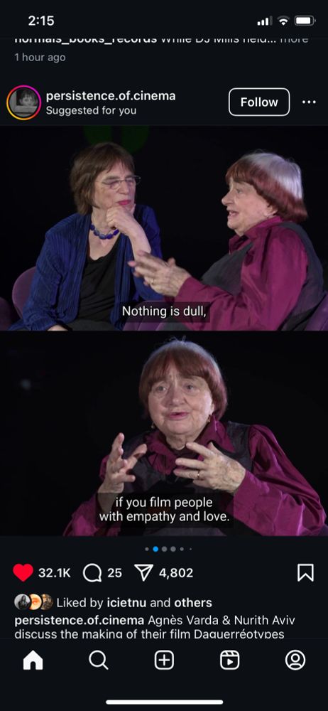Image resolution: width=328 pixels, height=711 pixels.
Task: Open comments via speech bubble icon
Action: point(92,572)
